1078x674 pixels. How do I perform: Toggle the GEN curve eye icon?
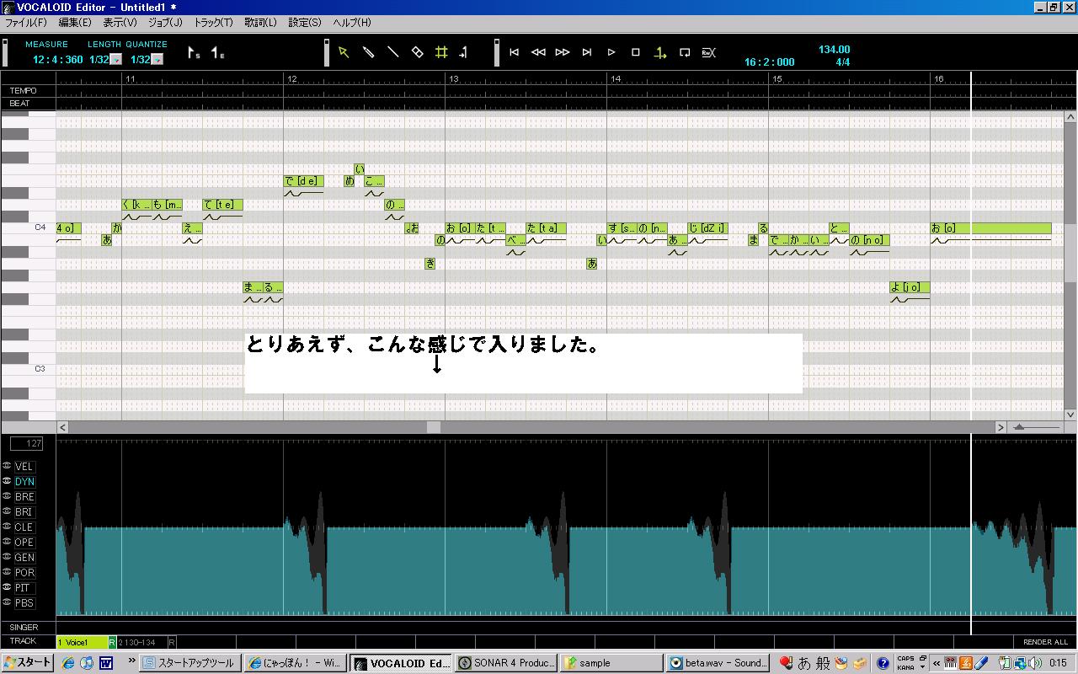(x=7, y=557)
